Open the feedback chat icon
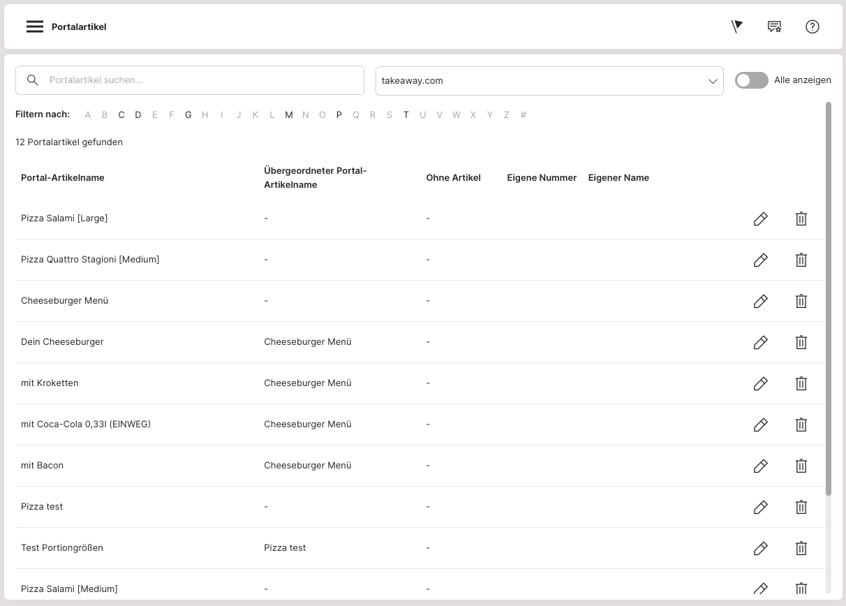 pos(774,27)
